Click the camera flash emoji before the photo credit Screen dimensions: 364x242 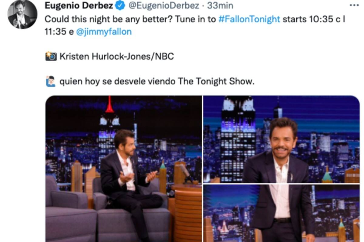(x=51, y=56)
